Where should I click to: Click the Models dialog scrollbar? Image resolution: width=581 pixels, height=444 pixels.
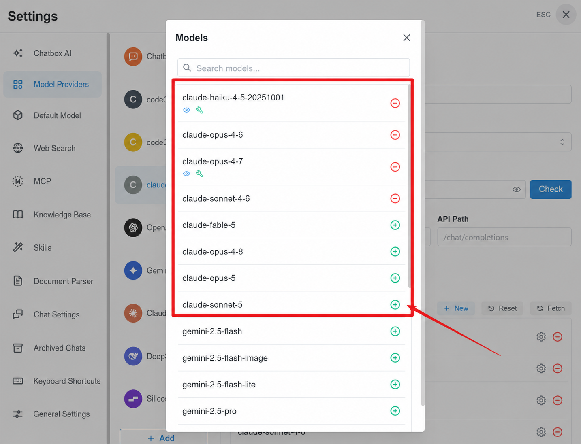tap(423, 212)
